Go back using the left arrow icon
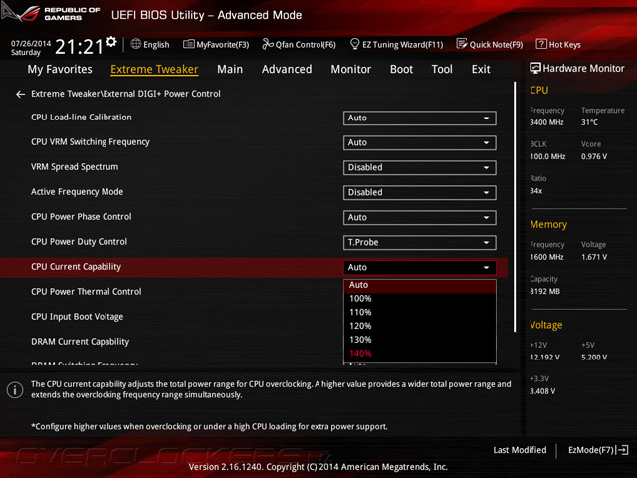Viewport: 637px width, 478px height. point(20,94)
